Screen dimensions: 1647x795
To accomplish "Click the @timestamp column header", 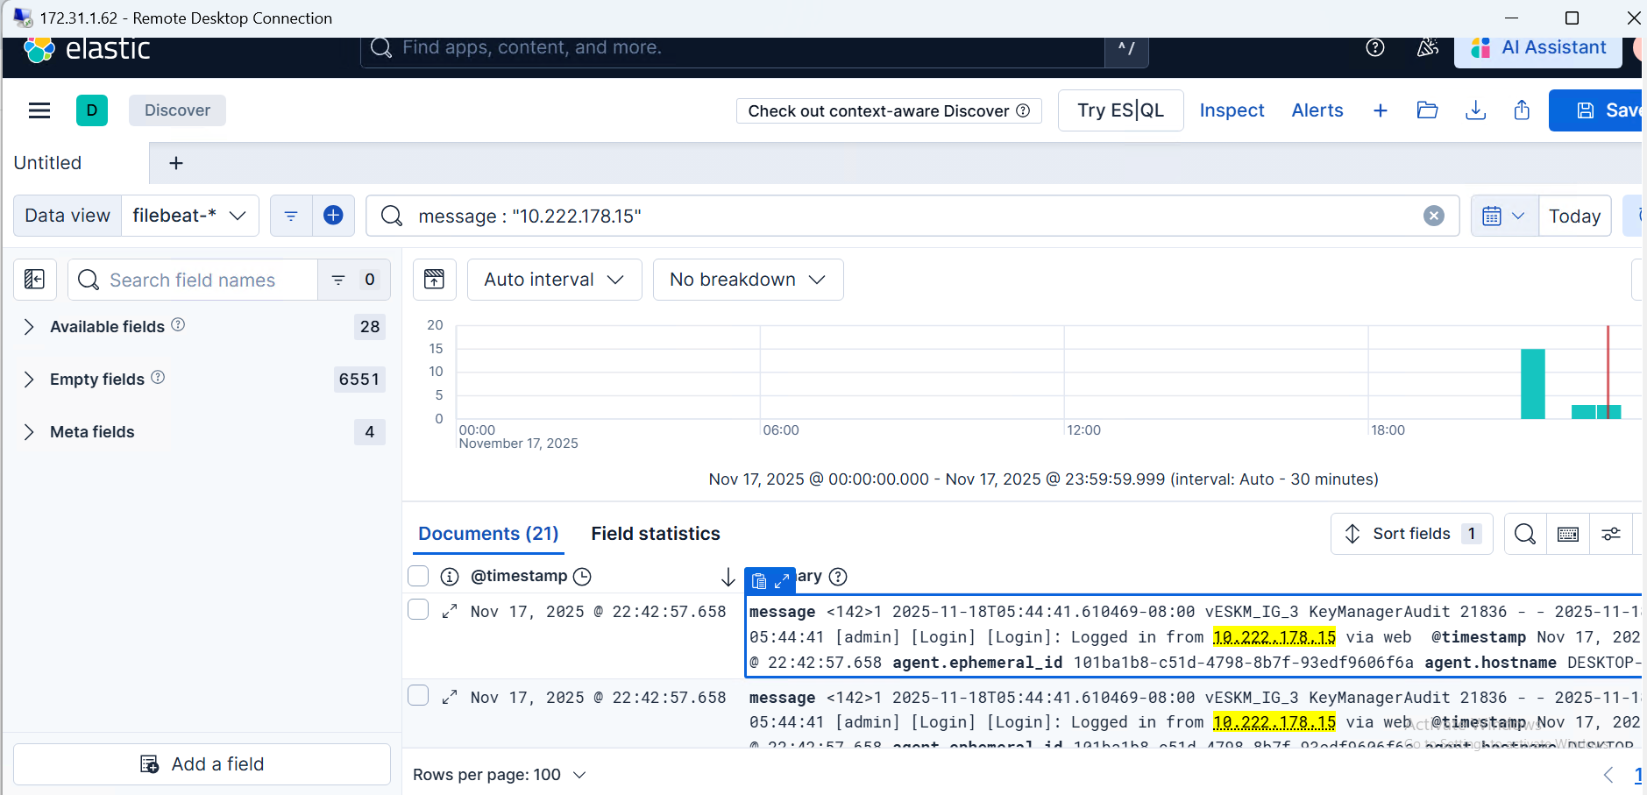I will (519, 577).
